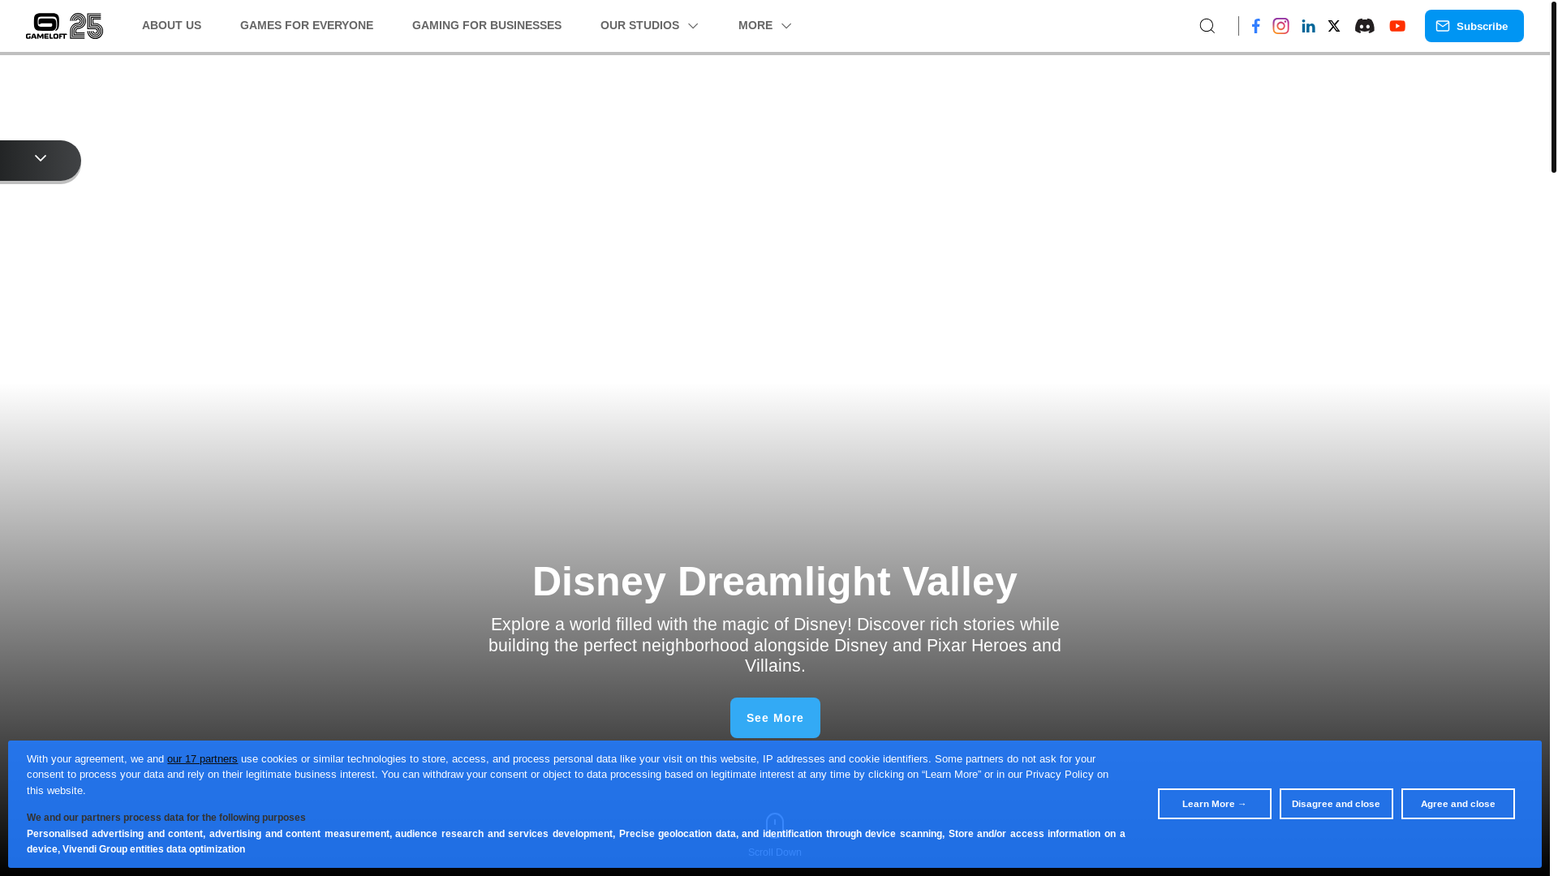Visit Gameloft Facebook page icon
Viewport: 1558px width, 876px height.
point(1255,26)
